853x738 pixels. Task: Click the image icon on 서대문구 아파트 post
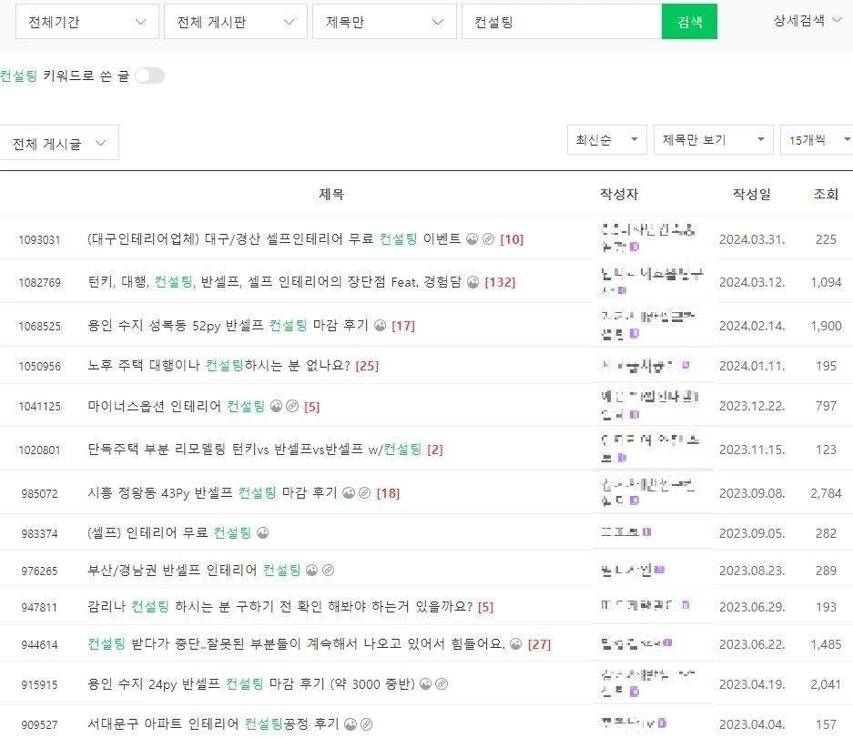[x=350, y=723]
